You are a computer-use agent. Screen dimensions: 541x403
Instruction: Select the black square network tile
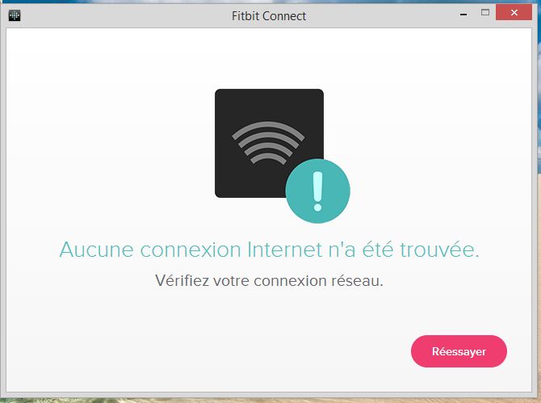point(269,143)
